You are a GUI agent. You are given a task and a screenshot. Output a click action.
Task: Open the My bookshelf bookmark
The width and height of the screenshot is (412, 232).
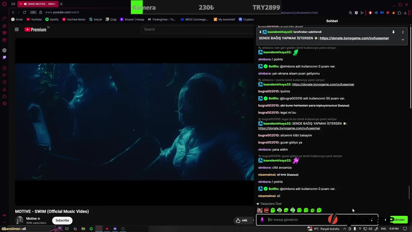(x=224, y=19)
